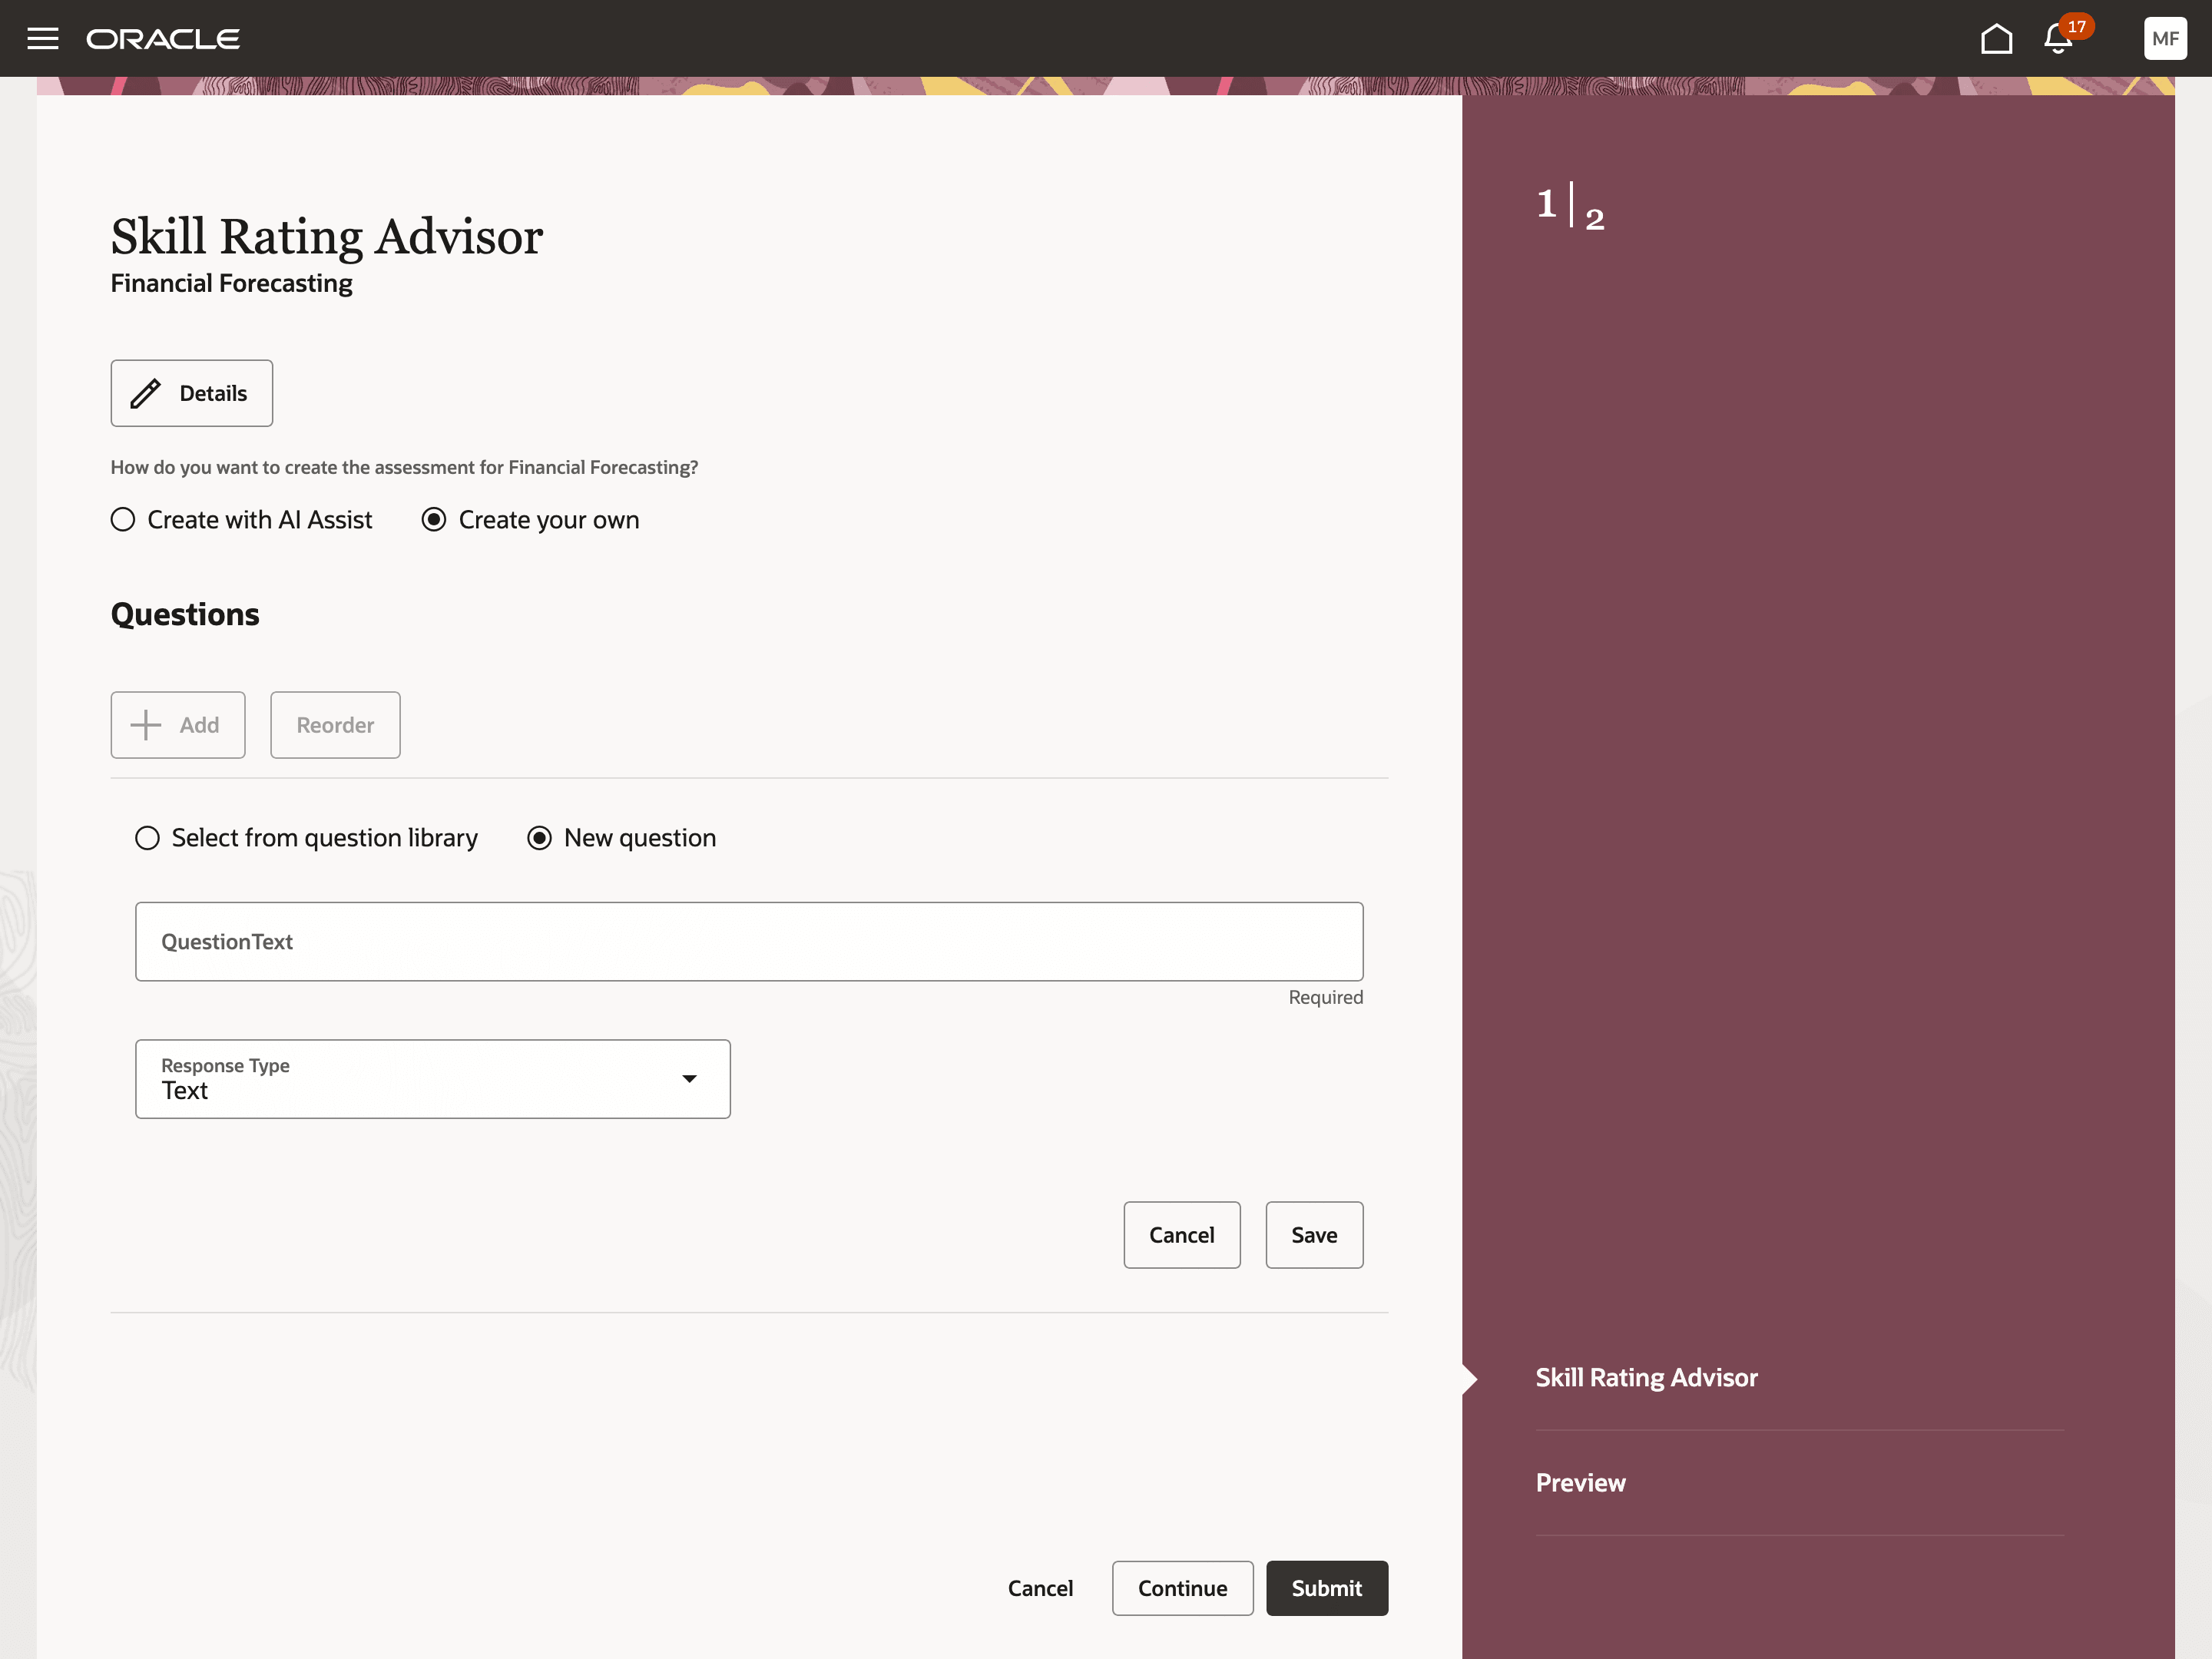
Task: Choose Select from question library
Action: [x=148, y=838]
